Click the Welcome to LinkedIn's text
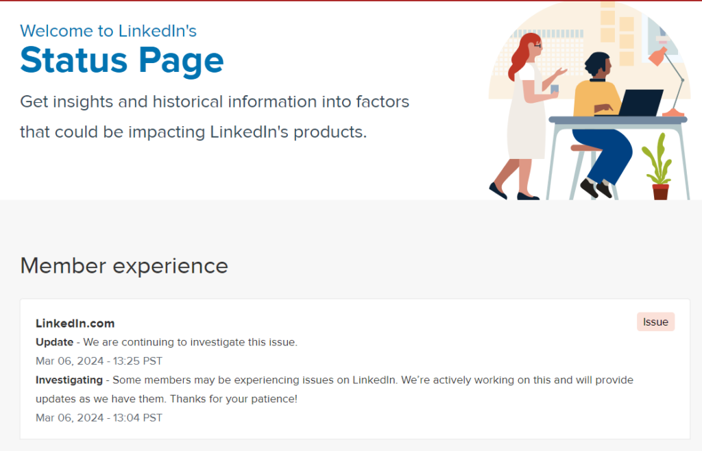 pos(108,30)
